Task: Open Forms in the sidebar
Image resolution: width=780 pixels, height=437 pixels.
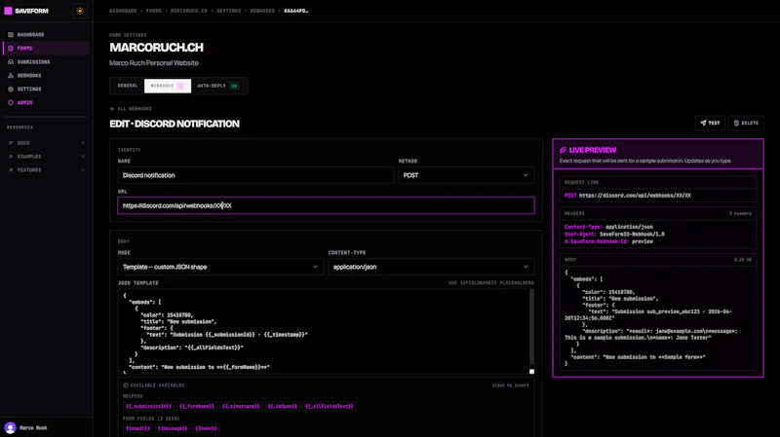Action: [46, 48]
